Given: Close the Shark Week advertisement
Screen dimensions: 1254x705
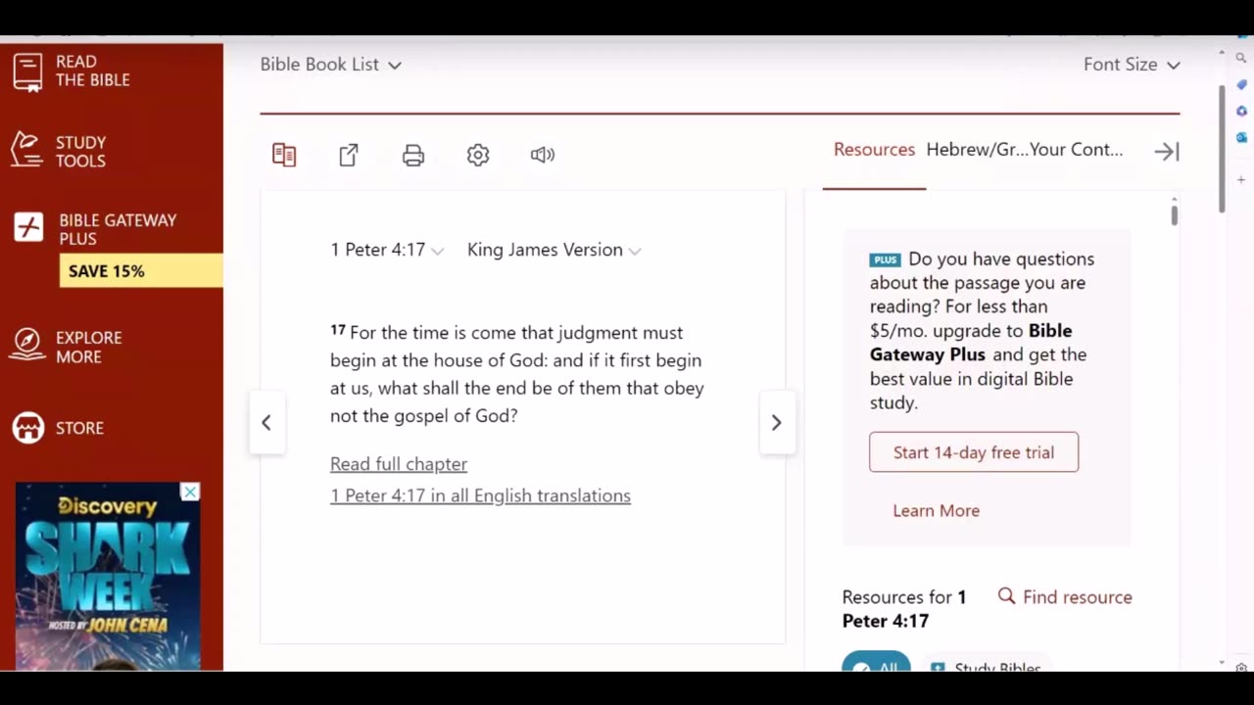Looking at the screenshot, I should coord(190,492).
